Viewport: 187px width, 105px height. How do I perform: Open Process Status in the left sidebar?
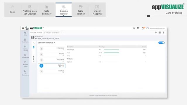pyautogui.click(x=25, y=64)
